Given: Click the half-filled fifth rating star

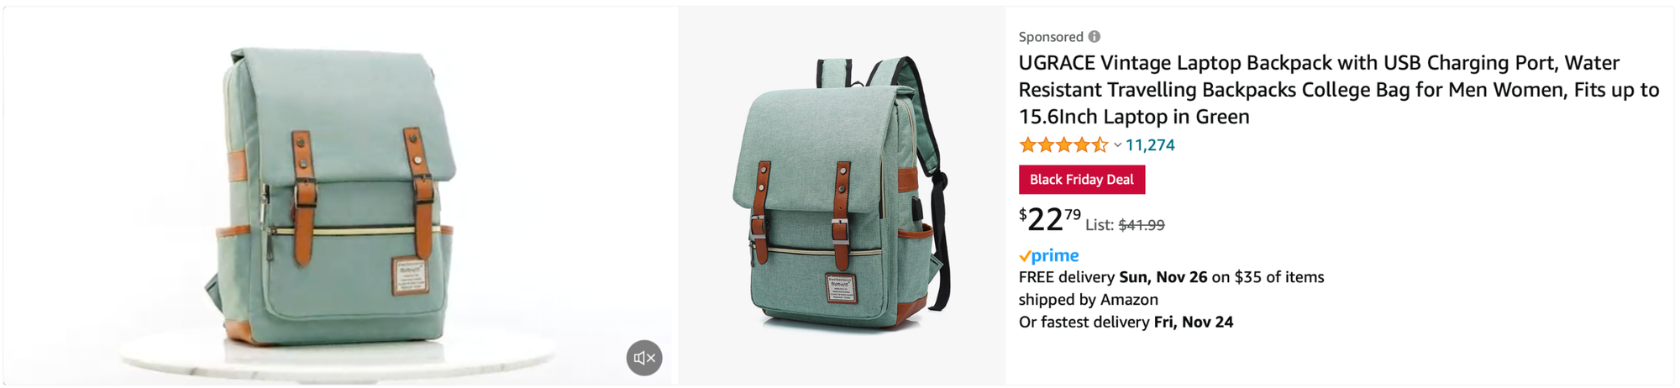Looking at the screenshot, I should pyautogui.click(x=1100, y=145).
